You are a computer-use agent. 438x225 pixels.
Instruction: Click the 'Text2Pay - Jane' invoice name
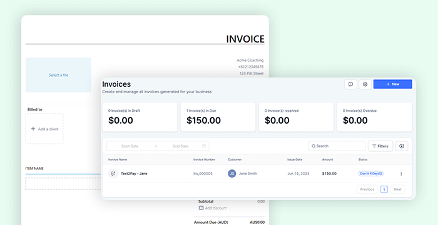click(134, 174)
